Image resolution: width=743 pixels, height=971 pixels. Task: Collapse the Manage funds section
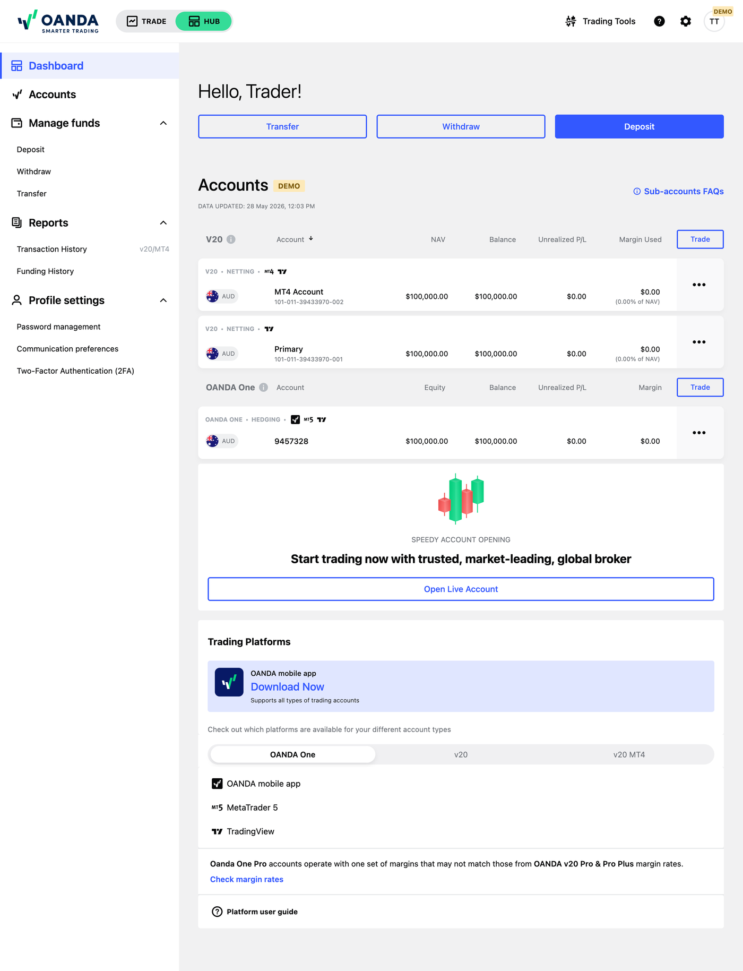(x=163, y=123)
